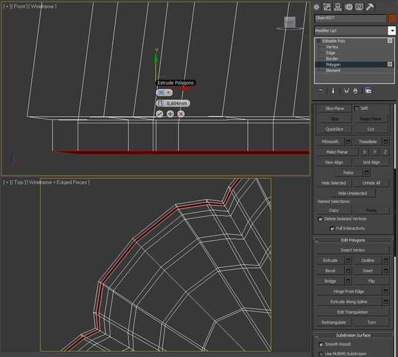Click the object color swatch
398x357 pixels.
[392, 19]
